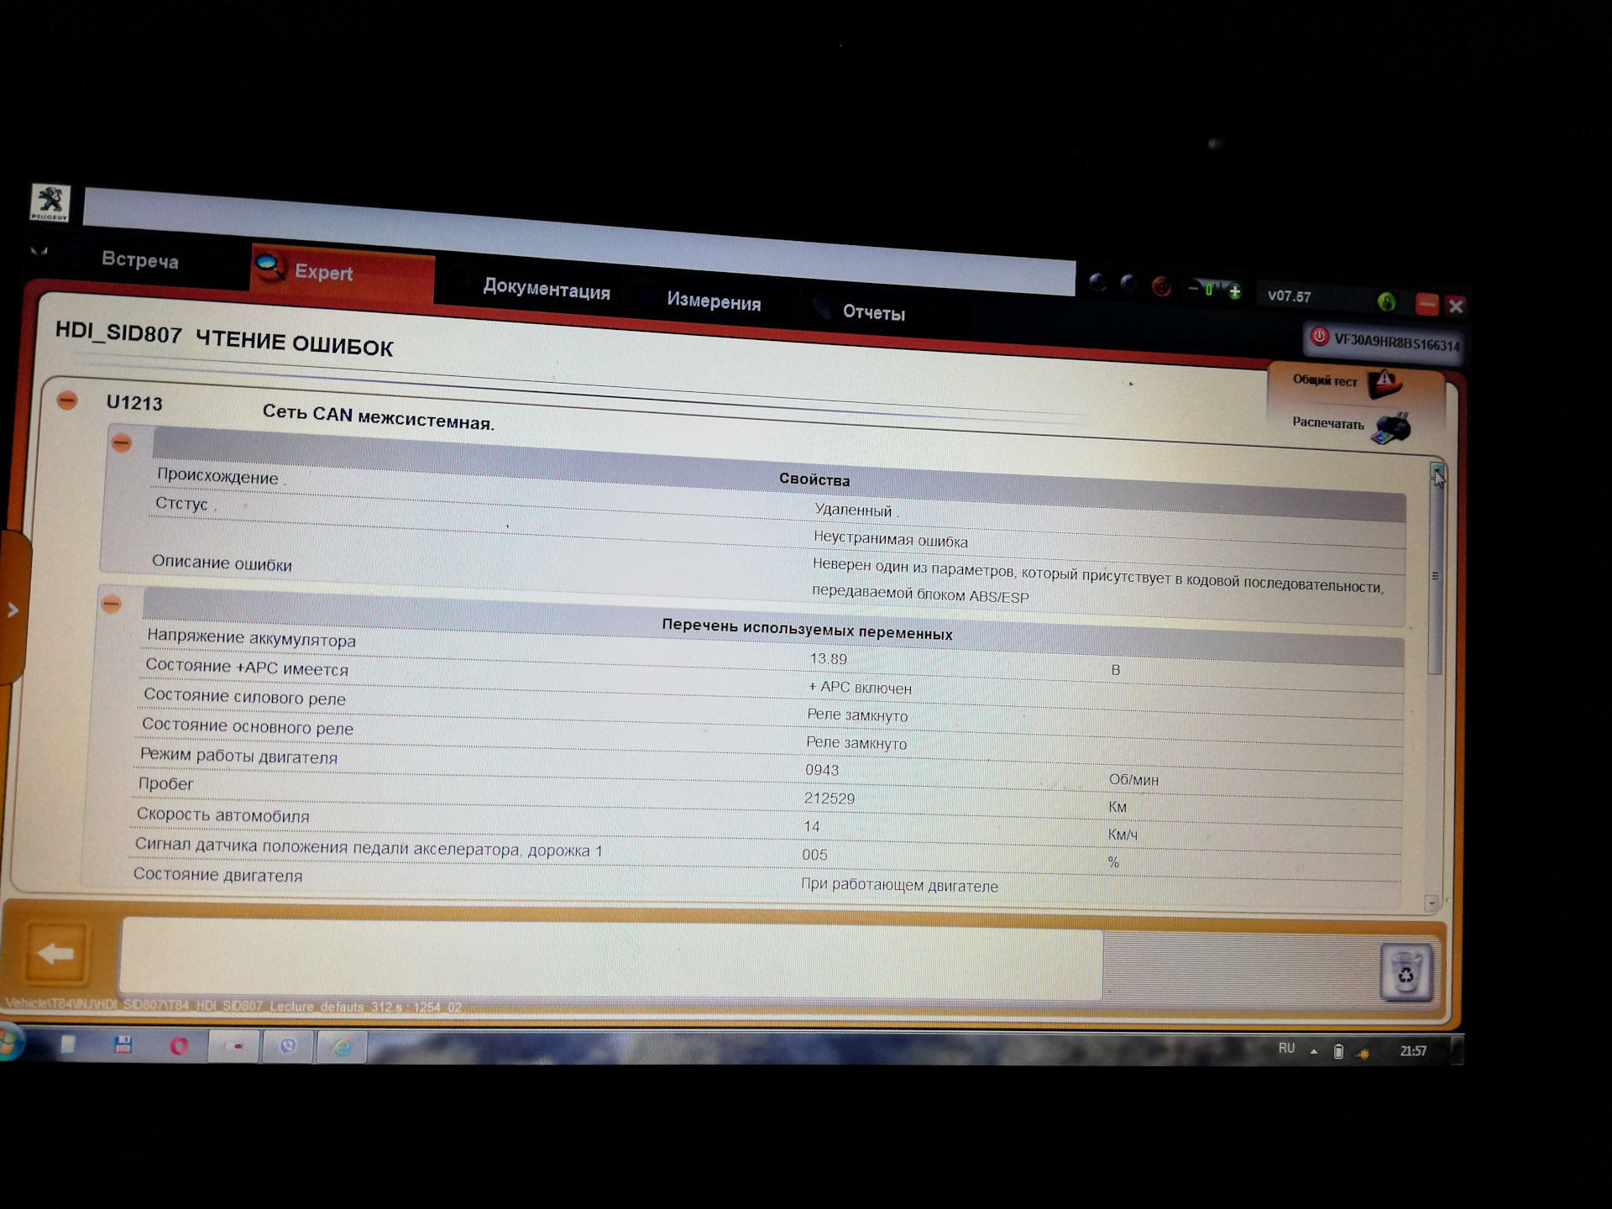Switch to the Документация tab
The height and width of the screenshot is (1209, 1612).
click(x=546, y=290)
